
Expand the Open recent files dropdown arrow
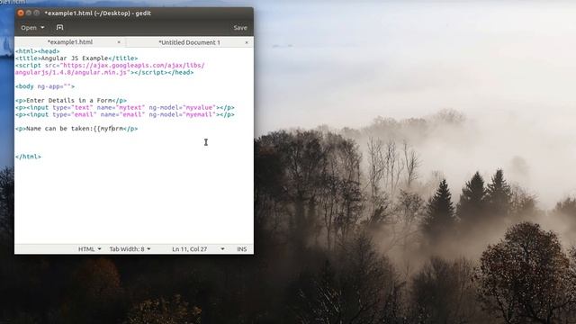pos(42,28)
